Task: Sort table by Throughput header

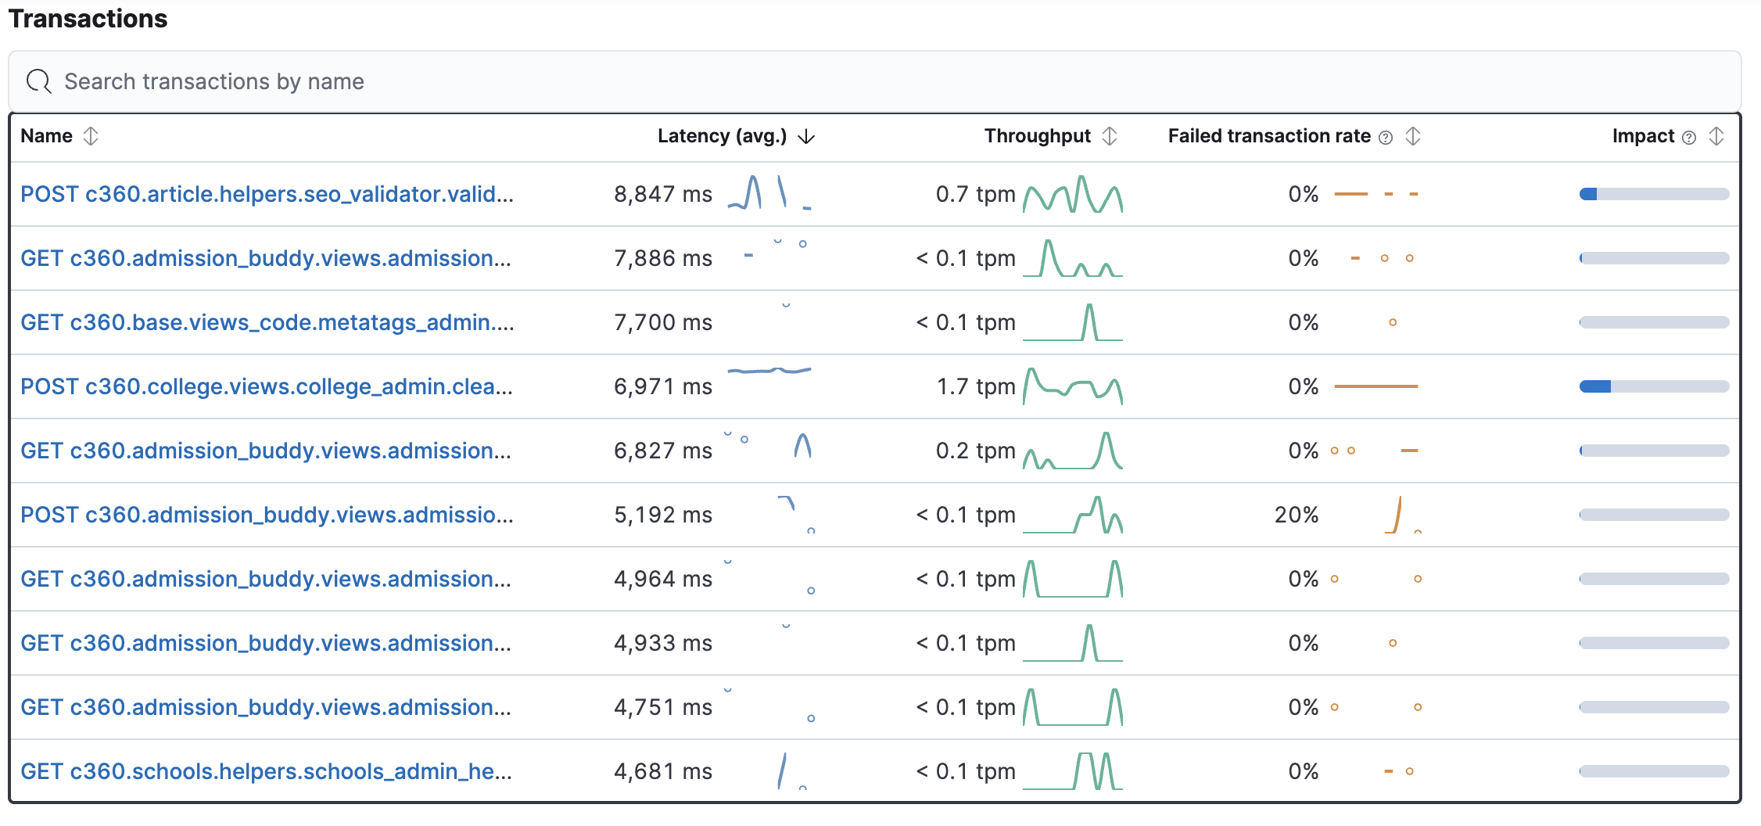Action: tap(1037, 136)
